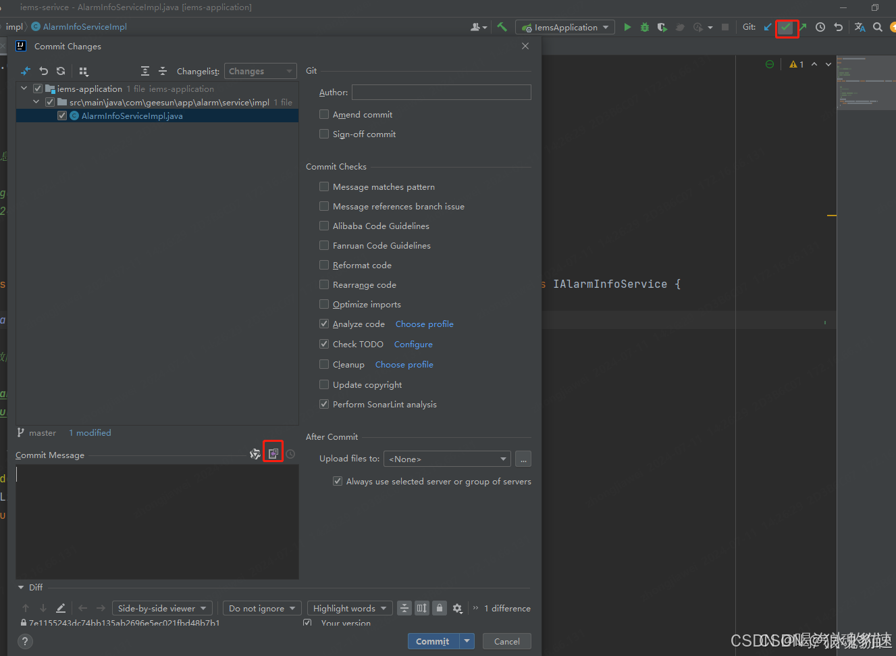This screenshot has width=896, height=656.
Task: Debug IemsApplication with bug icon
Action: click(645, 27)
